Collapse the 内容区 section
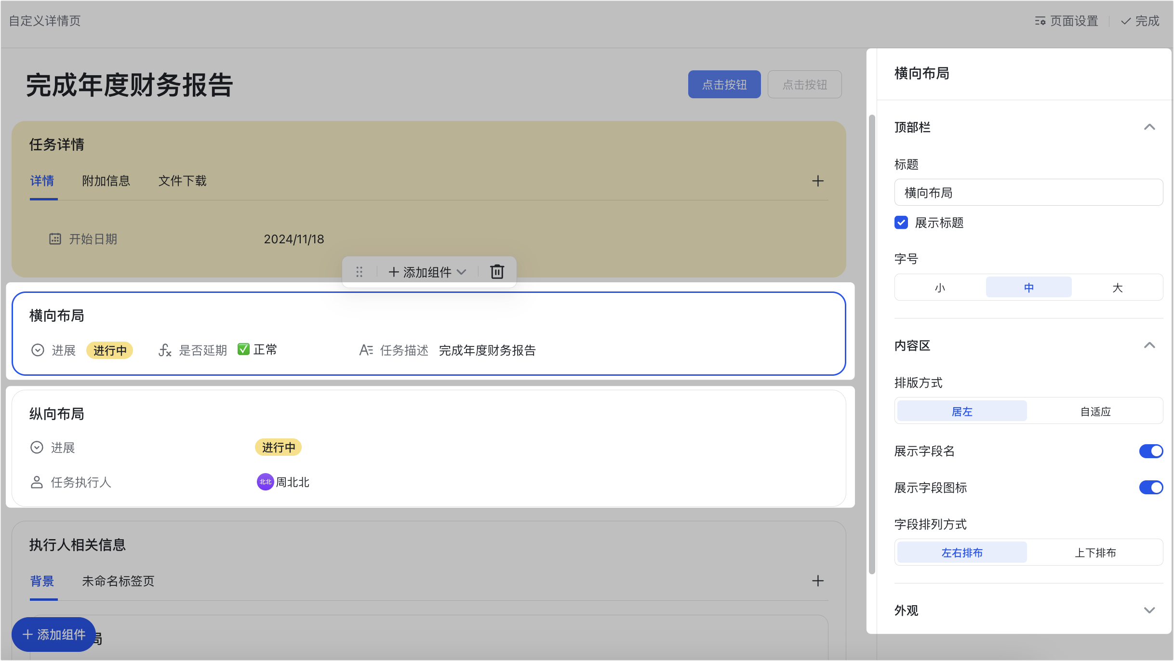Image resolution: width=1174 pixels, height=661 pixels. point(1149,345)
